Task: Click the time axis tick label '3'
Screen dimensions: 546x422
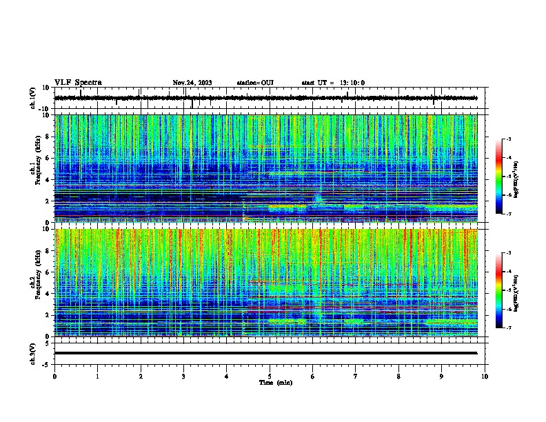Action: click(183, 376)
